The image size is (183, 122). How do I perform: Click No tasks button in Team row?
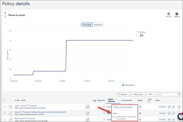162,107
